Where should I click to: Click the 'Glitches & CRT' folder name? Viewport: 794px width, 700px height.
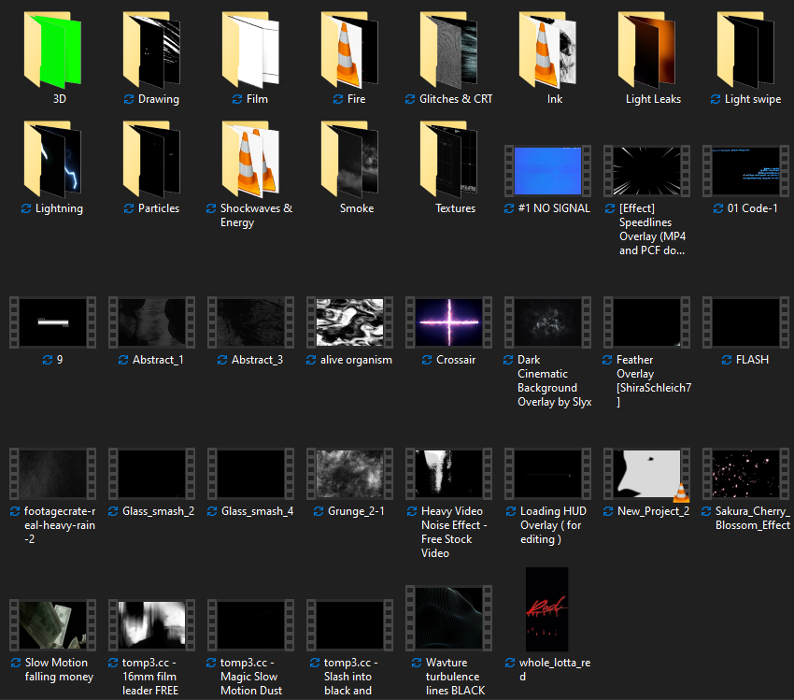coord(456,99)
